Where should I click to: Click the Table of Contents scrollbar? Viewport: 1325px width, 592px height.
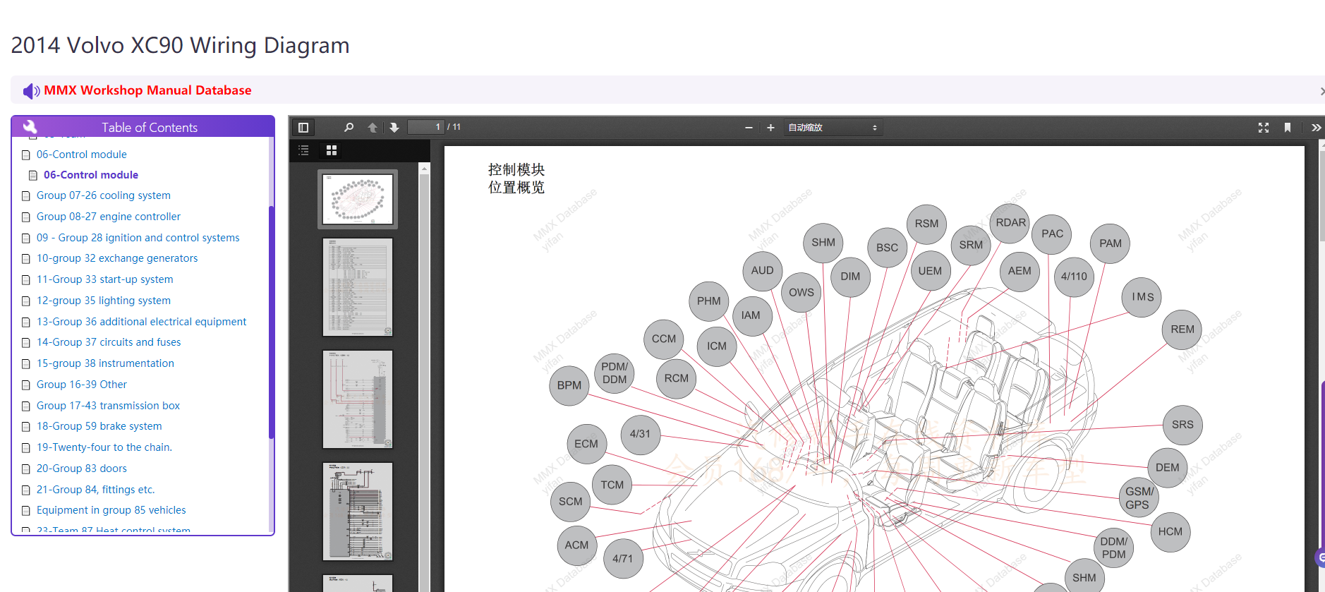pyautogui.click(x=272, y=322)
